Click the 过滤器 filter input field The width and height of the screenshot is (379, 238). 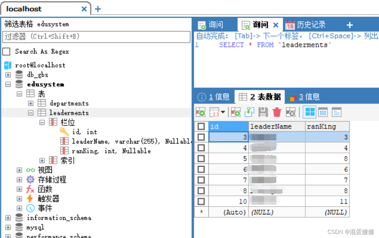click(x=96, y=37)
